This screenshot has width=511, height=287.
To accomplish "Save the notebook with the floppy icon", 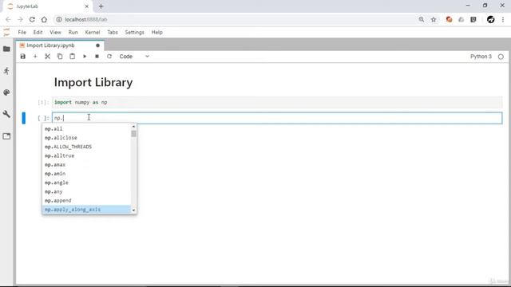I will [x=23, y=57].
